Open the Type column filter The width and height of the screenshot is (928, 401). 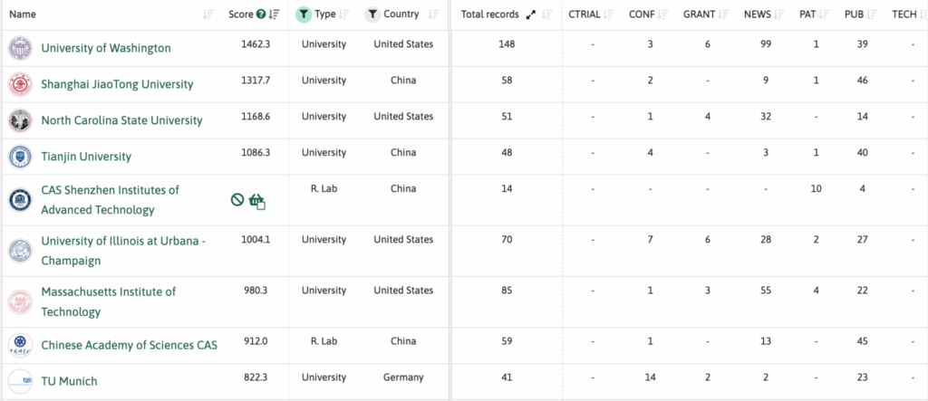click(304, 14)
